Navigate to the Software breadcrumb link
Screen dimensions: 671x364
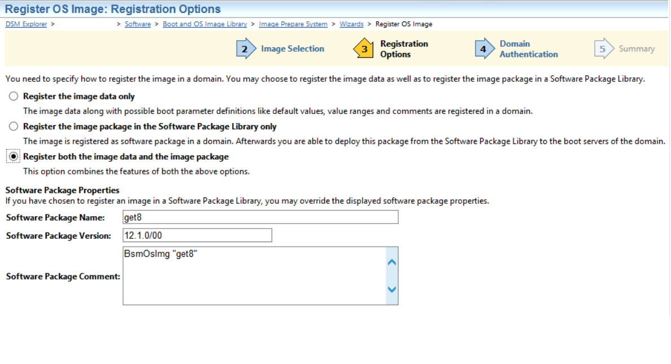138,24
